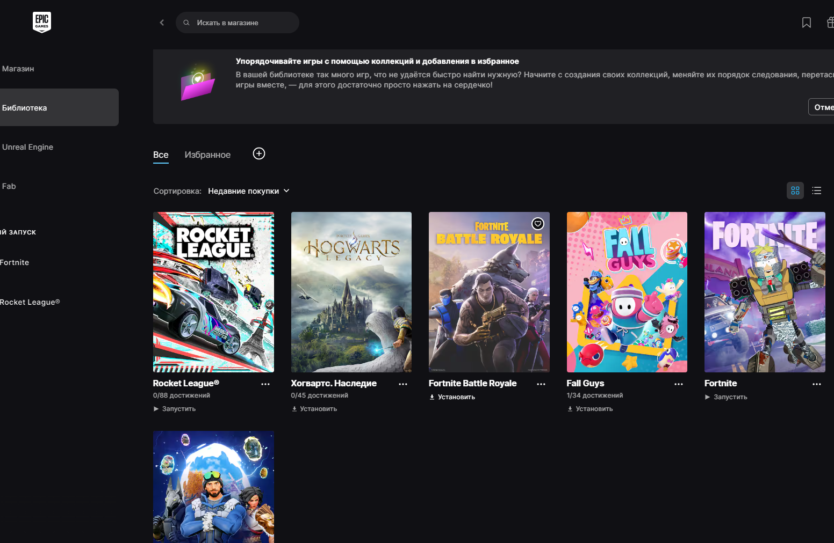Open Магазин in the sidebar
Viewport: 834px width, 543px height.
(x=18, y=69)
